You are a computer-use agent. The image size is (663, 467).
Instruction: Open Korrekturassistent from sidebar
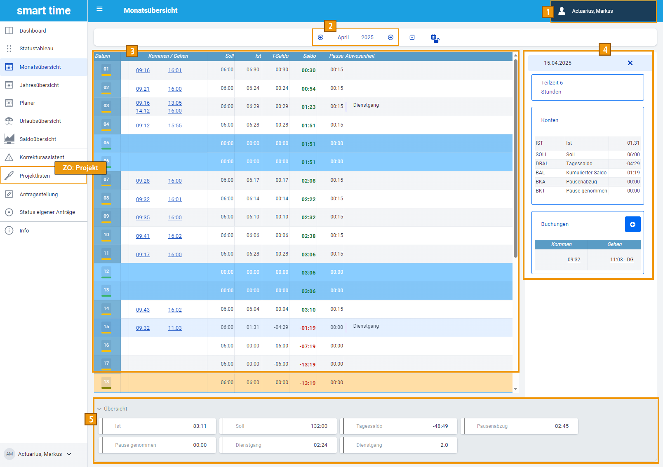(42, 157)
